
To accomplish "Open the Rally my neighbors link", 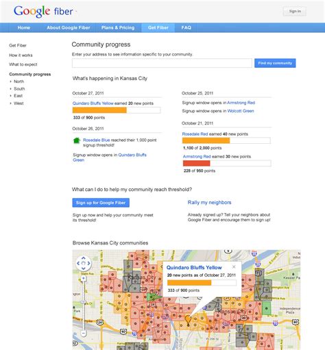I will click(209, 202).
